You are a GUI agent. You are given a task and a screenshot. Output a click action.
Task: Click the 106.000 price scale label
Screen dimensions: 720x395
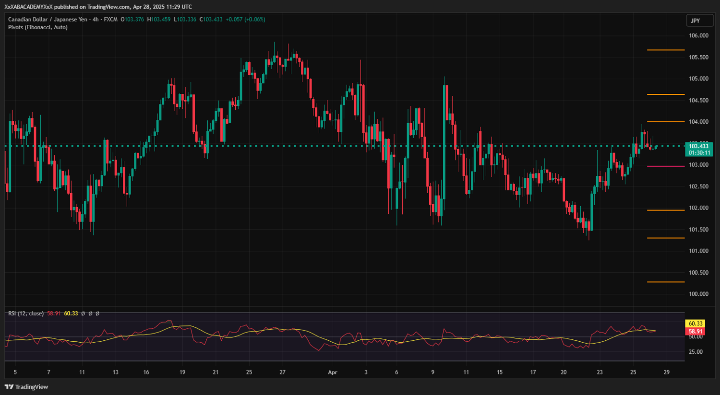click(x=698, y=35)
